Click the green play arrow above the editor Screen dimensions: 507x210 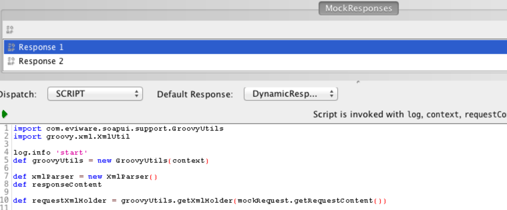(x=4, y=113)
